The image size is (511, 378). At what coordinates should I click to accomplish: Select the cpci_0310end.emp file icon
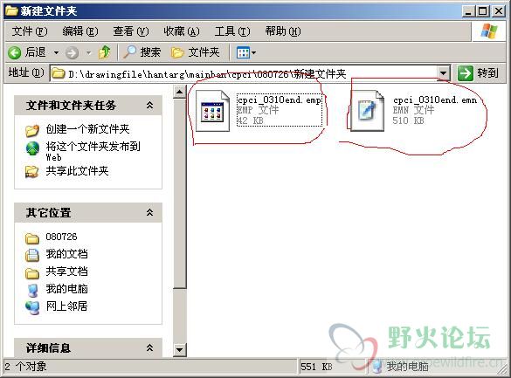point(212,111)
